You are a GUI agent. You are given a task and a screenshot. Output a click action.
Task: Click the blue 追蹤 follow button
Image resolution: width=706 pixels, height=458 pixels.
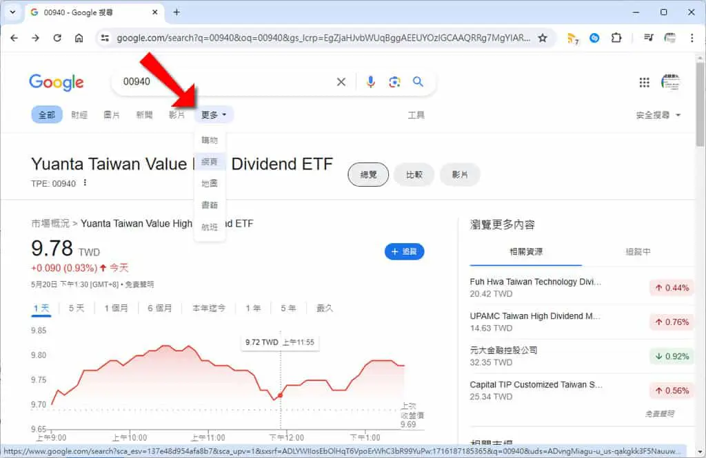tap(404, 251)
